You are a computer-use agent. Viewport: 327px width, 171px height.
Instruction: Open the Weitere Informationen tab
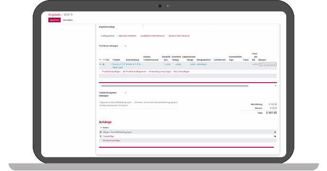coord(179,36)
